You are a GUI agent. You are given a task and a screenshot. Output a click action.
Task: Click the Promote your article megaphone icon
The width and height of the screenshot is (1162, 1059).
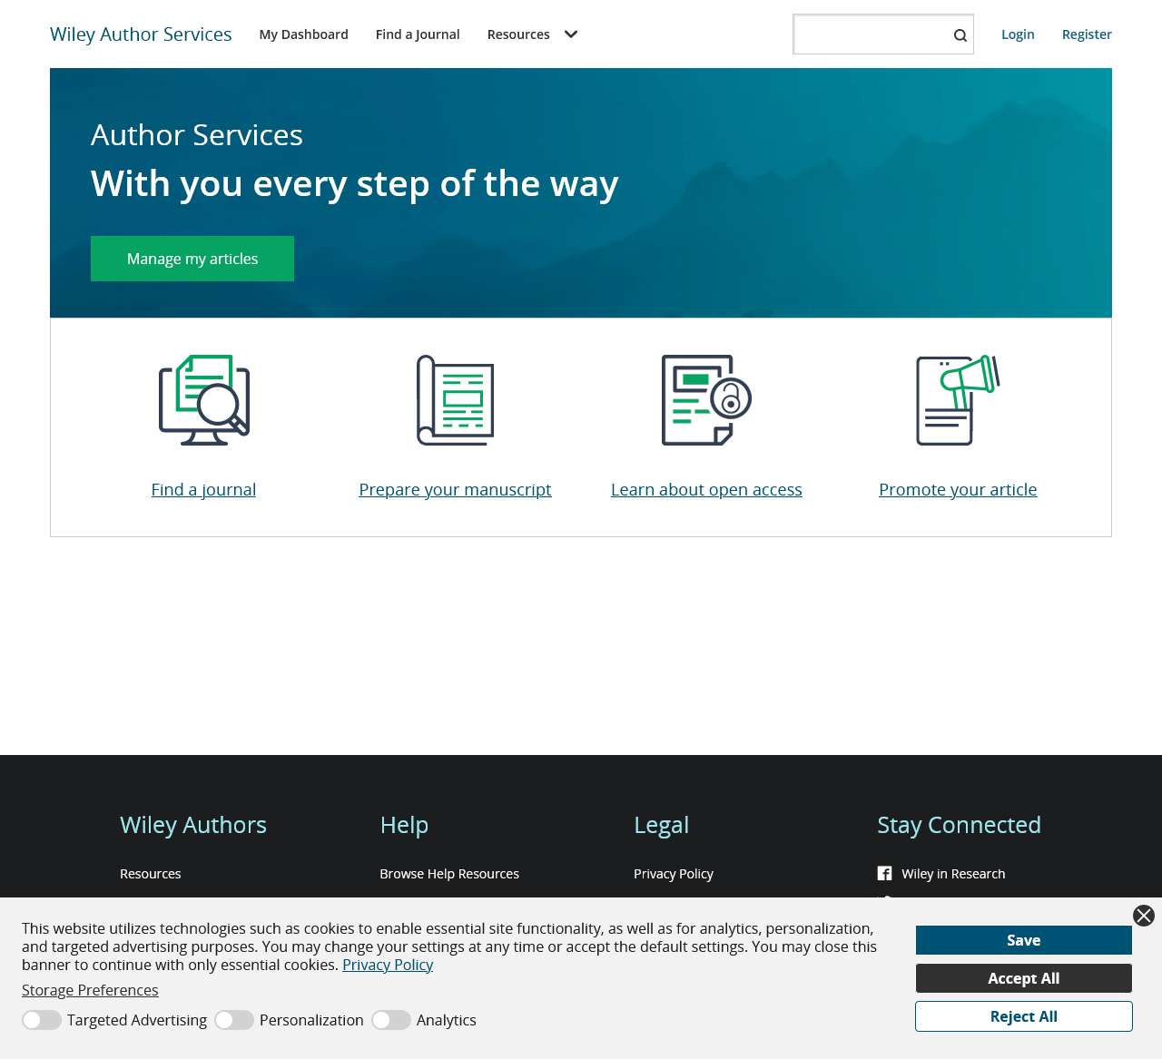click(958, 400)
